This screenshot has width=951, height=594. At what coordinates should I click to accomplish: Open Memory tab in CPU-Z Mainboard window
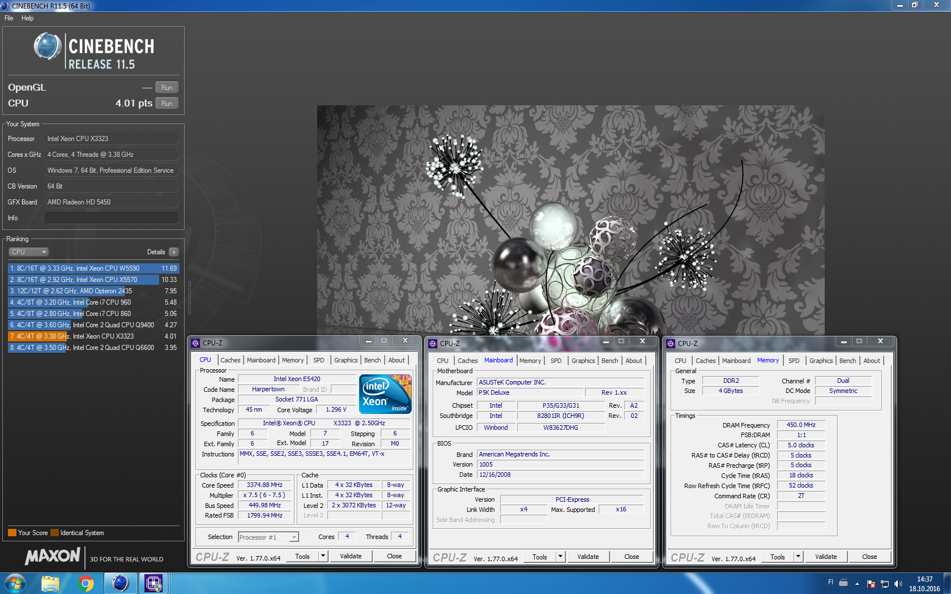point(530,361)
